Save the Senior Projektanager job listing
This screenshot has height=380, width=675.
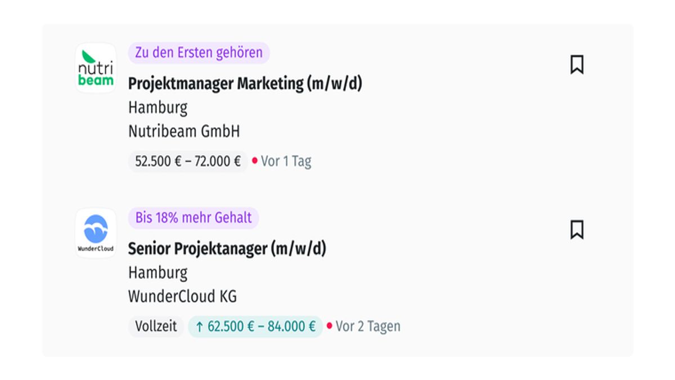pos(577,230)
